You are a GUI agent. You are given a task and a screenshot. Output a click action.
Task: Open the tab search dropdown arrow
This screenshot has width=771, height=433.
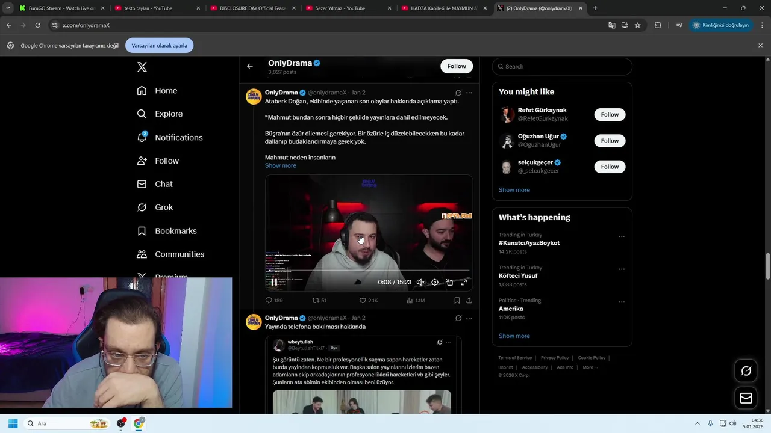(x=7, y=8)
